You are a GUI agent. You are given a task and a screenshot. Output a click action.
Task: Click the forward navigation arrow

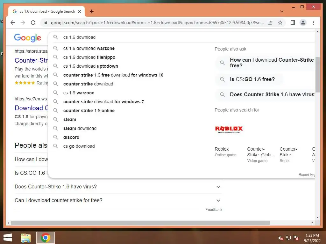coord(23,23)
